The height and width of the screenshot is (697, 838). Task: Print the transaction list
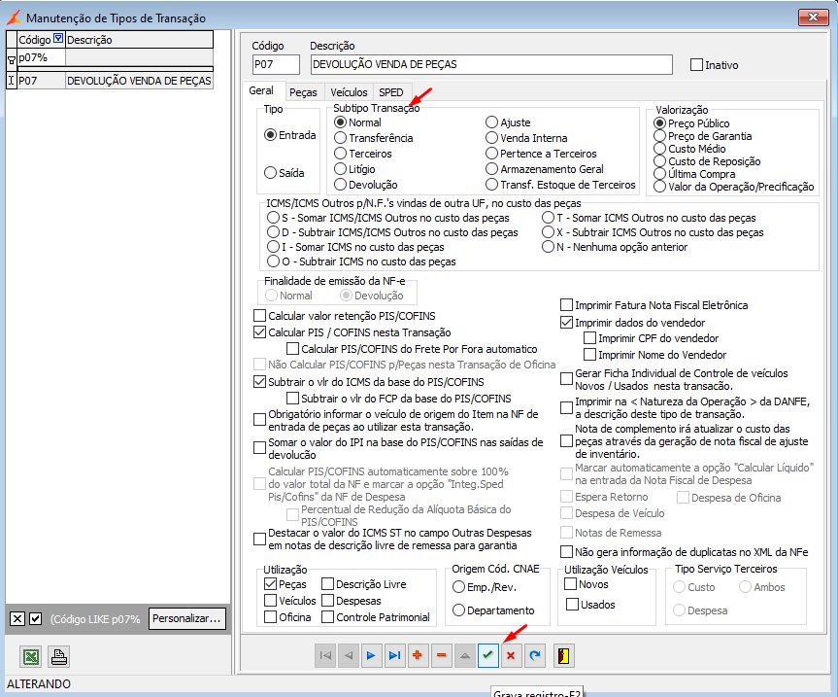click(x=59, y=656)
